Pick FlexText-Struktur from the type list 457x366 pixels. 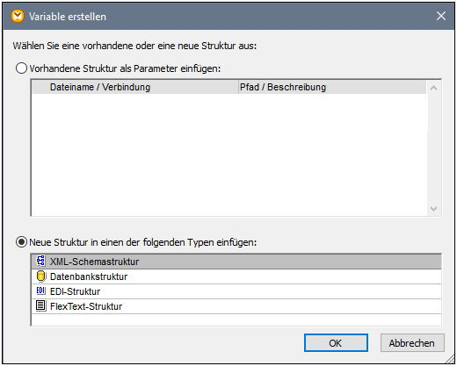click(x=236, y=306)
